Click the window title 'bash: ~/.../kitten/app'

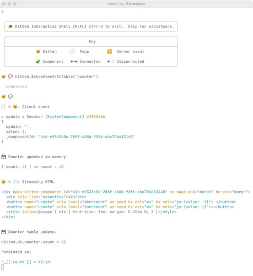126,4
